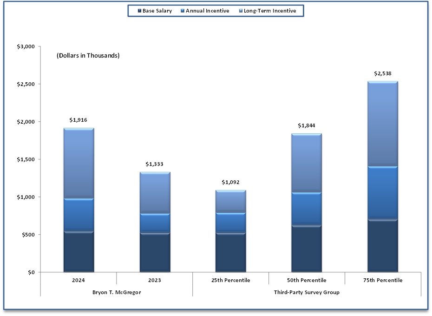Viewport: 432px width, 316px height.
Task: Click the Base Salary legend color swatch
Action: (139, 11)
